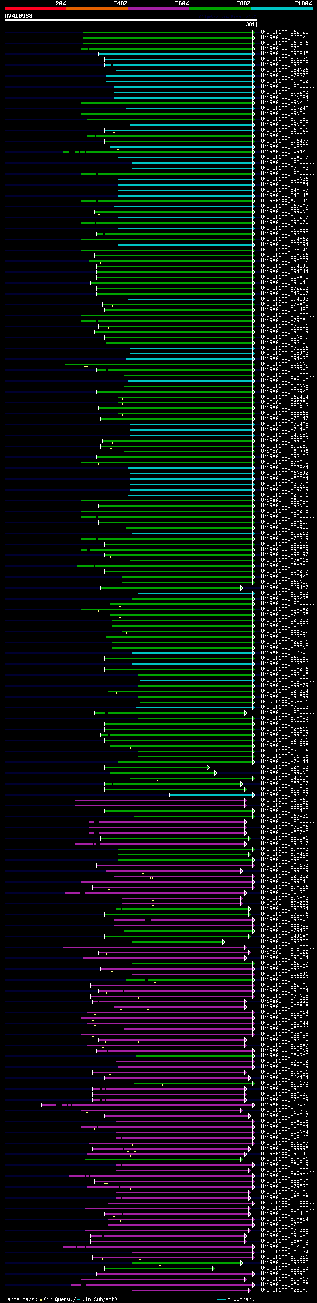Image resolution: width=317 pixels, height=1303 pixels.
Task: Click the green ~80% legend segment
Action: click(220, 9)
